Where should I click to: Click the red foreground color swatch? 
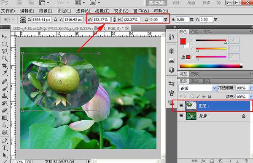point(183,41)
